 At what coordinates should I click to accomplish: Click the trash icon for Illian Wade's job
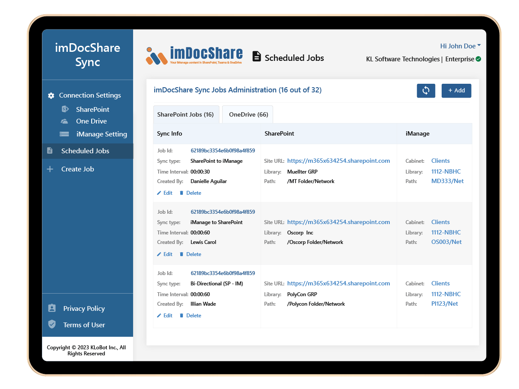(181, 316)
